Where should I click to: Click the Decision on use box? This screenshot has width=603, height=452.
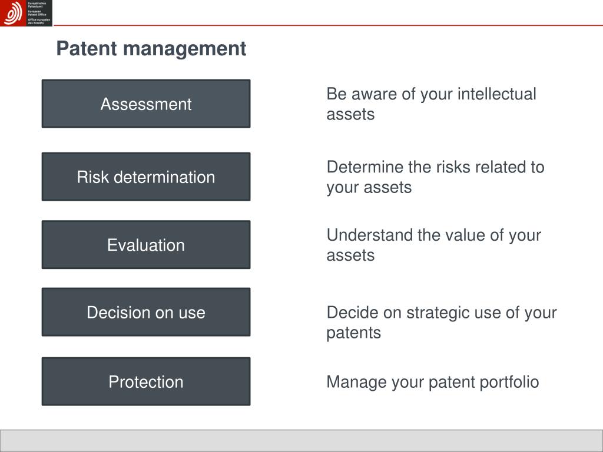146,312
